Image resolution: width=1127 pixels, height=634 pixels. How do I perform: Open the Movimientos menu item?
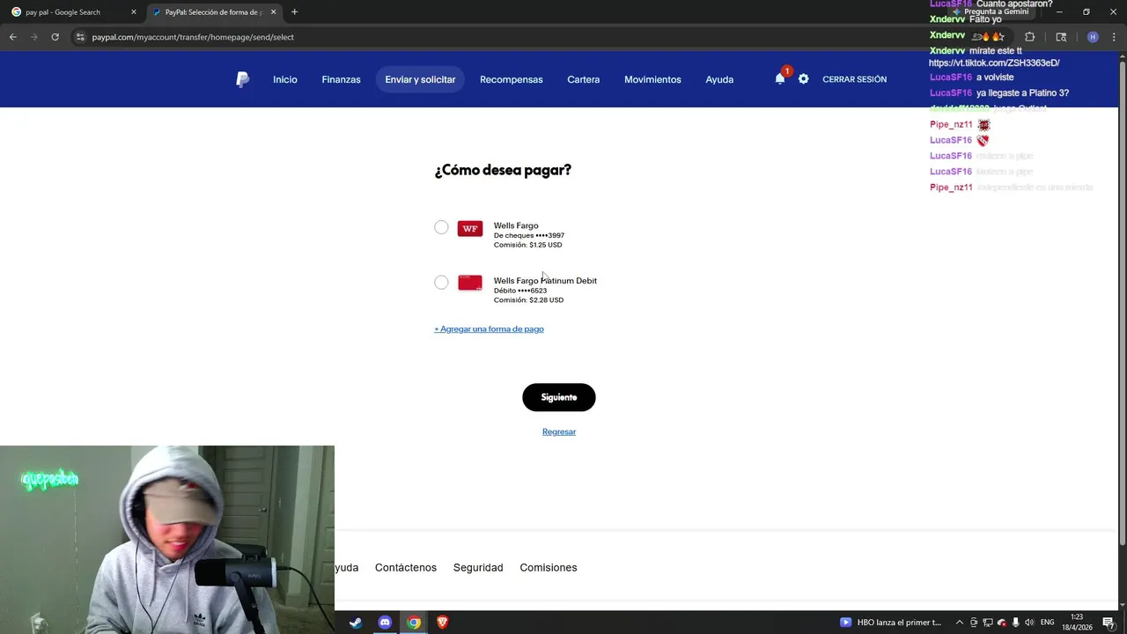pyautogui.click(x=652, y=79)
